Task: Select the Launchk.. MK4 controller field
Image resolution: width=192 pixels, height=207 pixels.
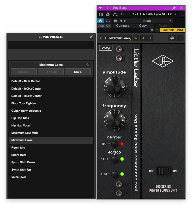Action: (x=172, y=30)
